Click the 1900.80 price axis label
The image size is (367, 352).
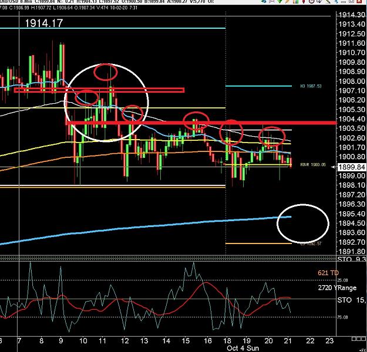(352, 157)
